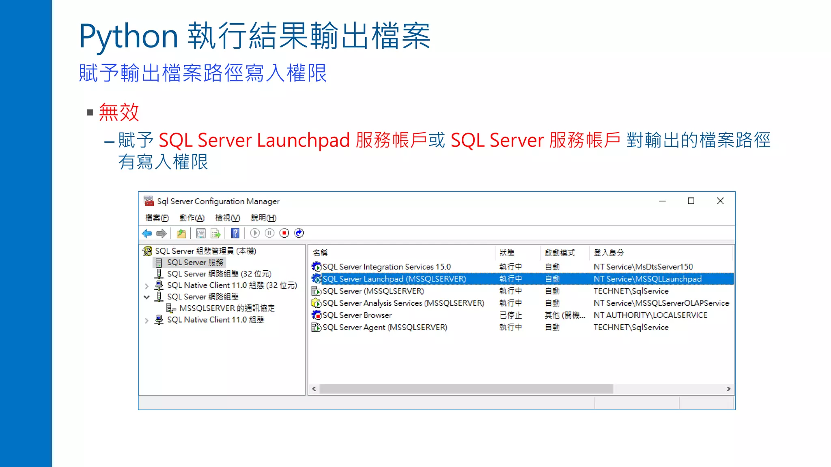Image resolution: width=831 pixels, height=467 pixels.
Task: Select MSSQLSERVER 的通訊協定 tree item
Action: click(x=227, y=308)
